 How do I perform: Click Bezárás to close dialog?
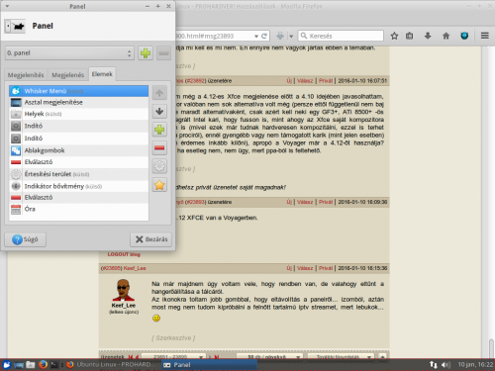coord(151,239)
